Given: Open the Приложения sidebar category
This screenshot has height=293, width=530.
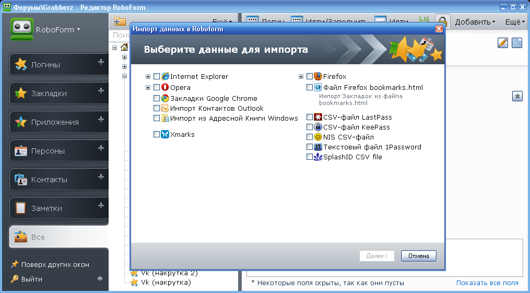Looking at the screenshot, I should tap(59, 122).
